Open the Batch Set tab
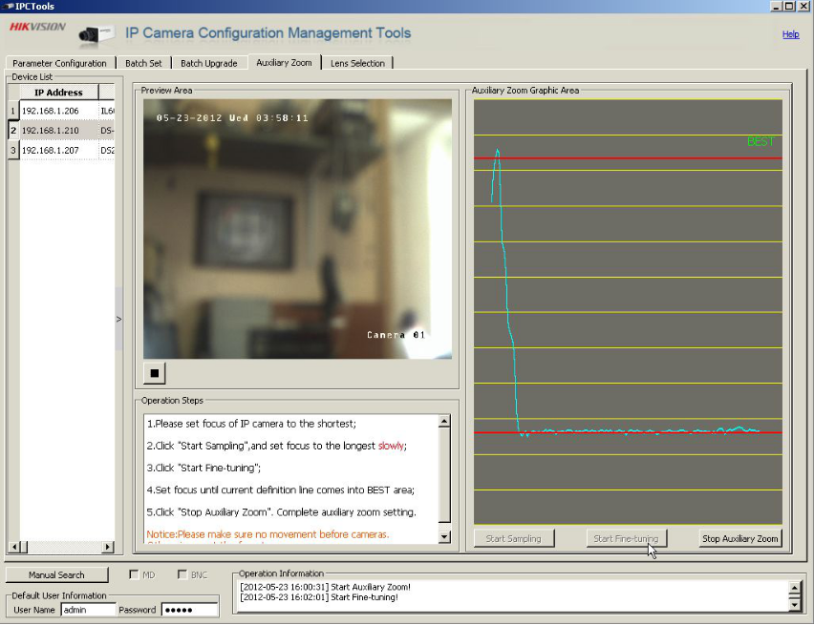Viewport: 814px width, 625px height. [x=143, y=63]
